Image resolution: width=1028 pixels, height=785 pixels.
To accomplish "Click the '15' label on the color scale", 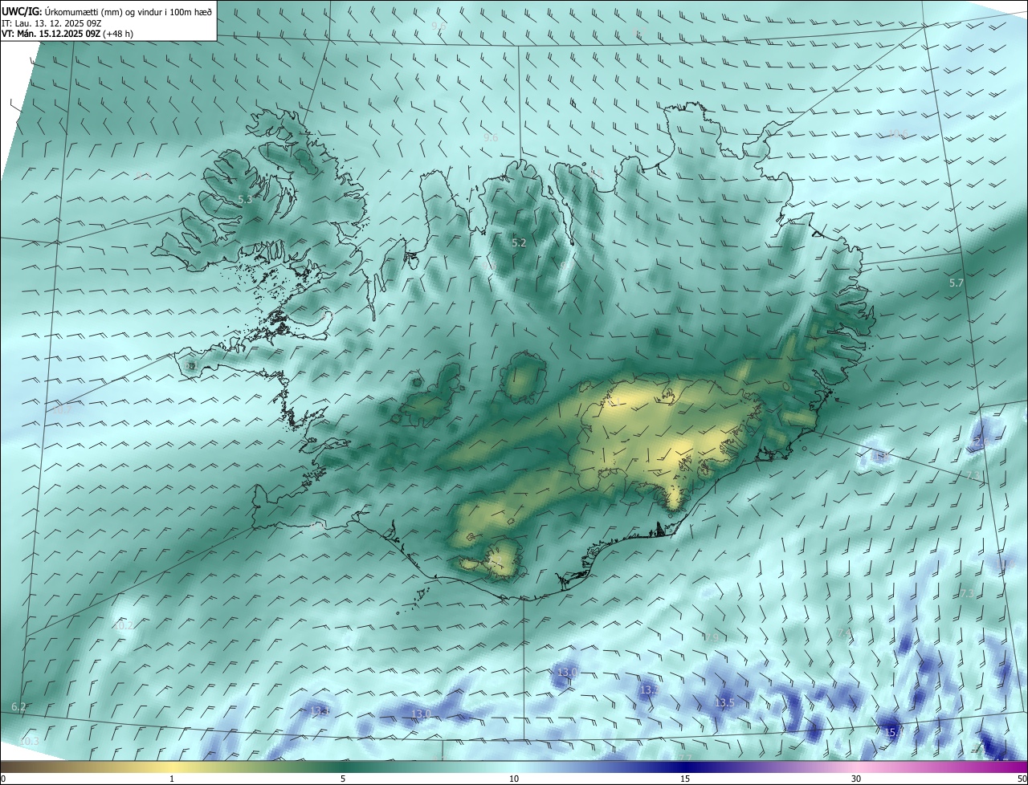I will pyautogui.click(x=685, y=779).
